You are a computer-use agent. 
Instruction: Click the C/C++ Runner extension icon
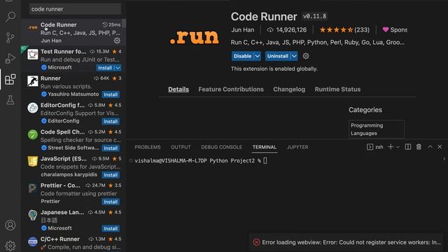pos(33,241)
